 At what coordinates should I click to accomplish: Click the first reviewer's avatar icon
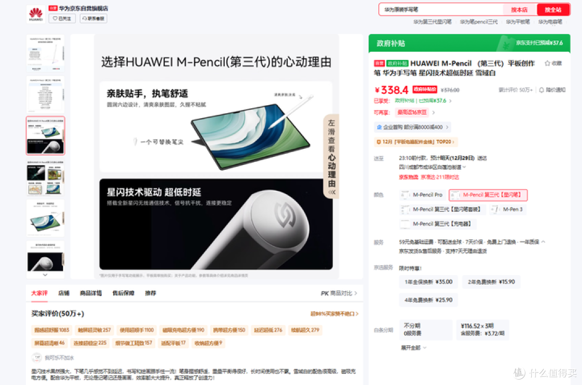[x=37, y=358]
